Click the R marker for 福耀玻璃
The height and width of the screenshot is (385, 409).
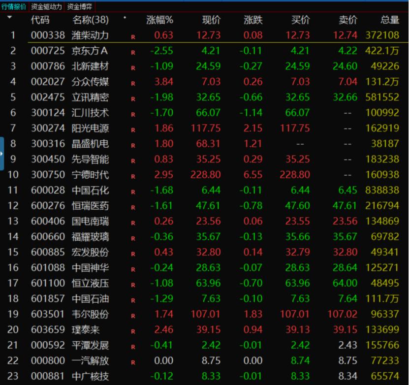(133, 238)
